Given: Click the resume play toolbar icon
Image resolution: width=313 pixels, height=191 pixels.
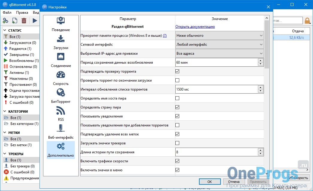Looking at the screenshot, I should [35, 21].
